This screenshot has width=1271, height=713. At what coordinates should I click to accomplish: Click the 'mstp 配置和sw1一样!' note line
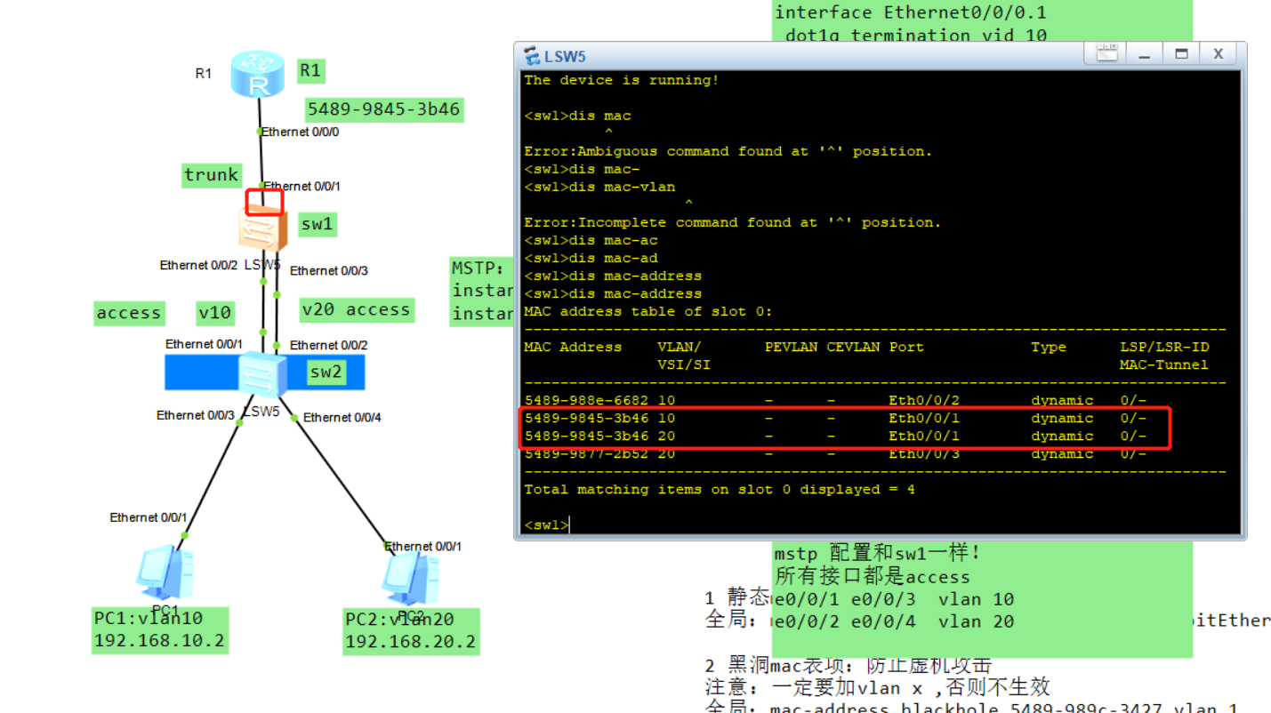coord(878,553)
